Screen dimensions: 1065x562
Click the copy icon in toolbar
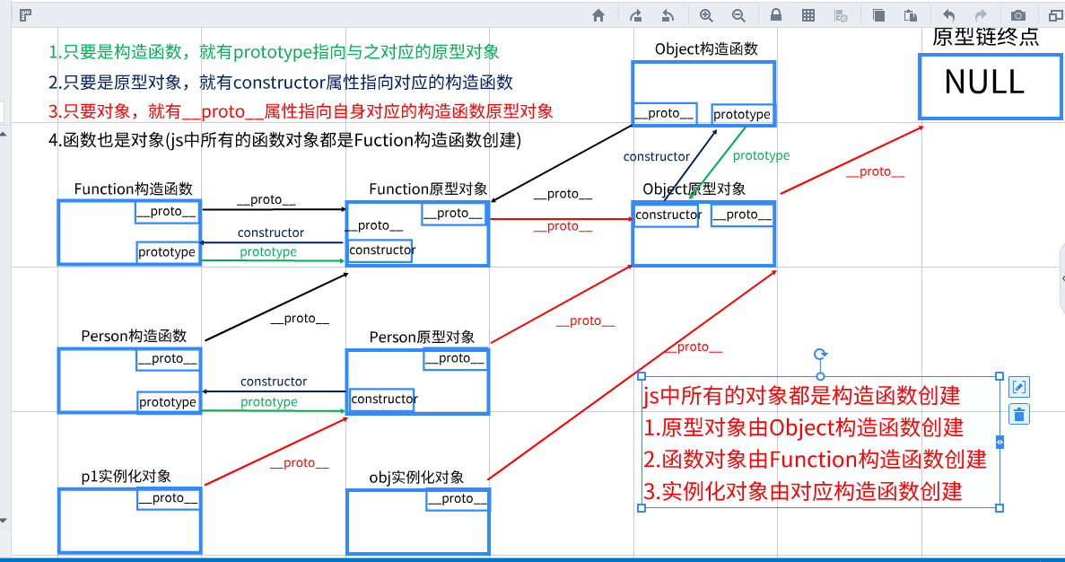878,15
